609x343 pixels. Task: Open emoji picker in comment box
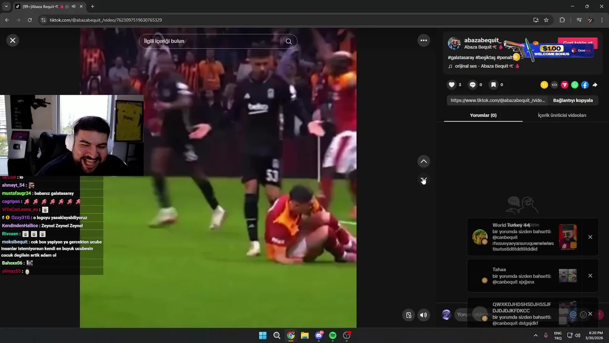click(x=583, y=314)
